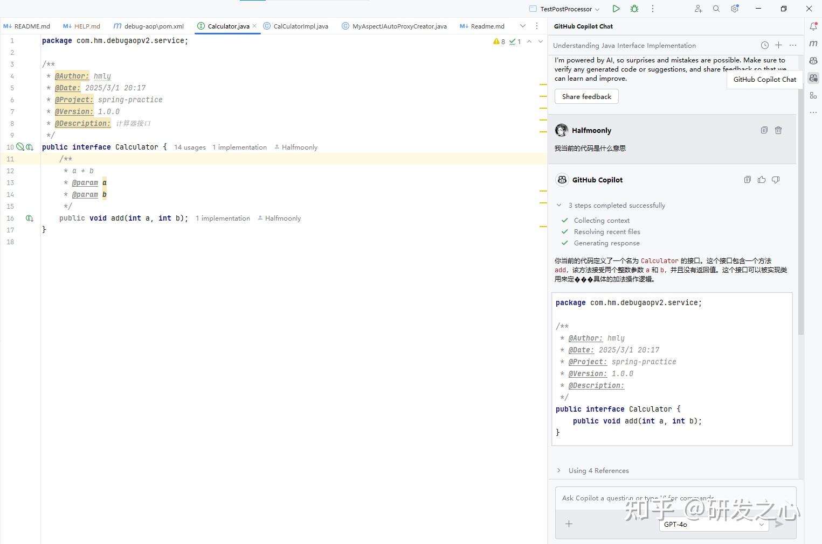Open the Maven tool window icon
Screen dimensions: 822x544
[x=813, y=44]
